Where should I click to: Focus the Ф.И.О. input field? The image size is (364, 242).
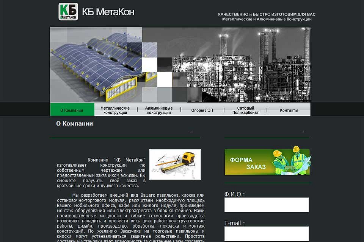coord(267,205)
